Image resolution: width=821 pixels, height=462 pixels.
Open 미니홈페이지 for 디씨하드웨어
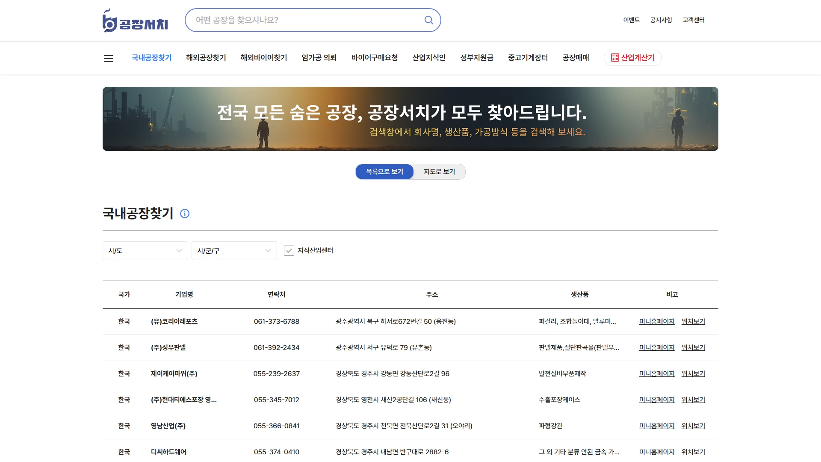tap(657, 452)
